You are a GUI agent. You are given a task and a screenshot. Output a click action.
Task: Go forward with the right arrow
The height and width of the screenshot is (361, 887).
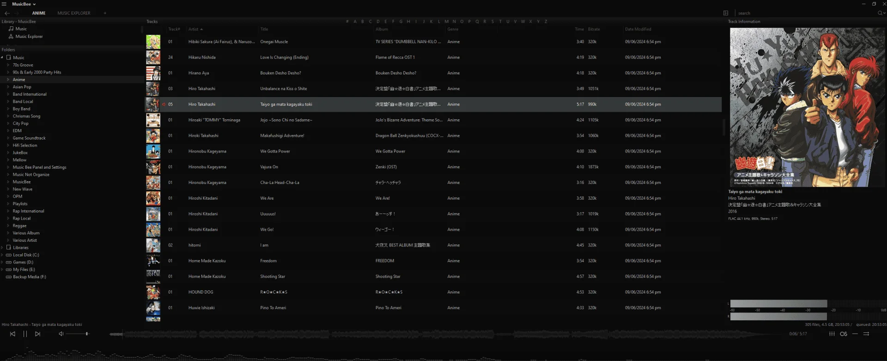[16, 13]
